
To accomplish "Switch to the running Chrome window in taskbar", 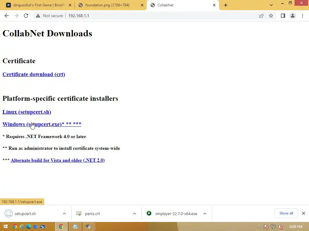I will [61, 227].
